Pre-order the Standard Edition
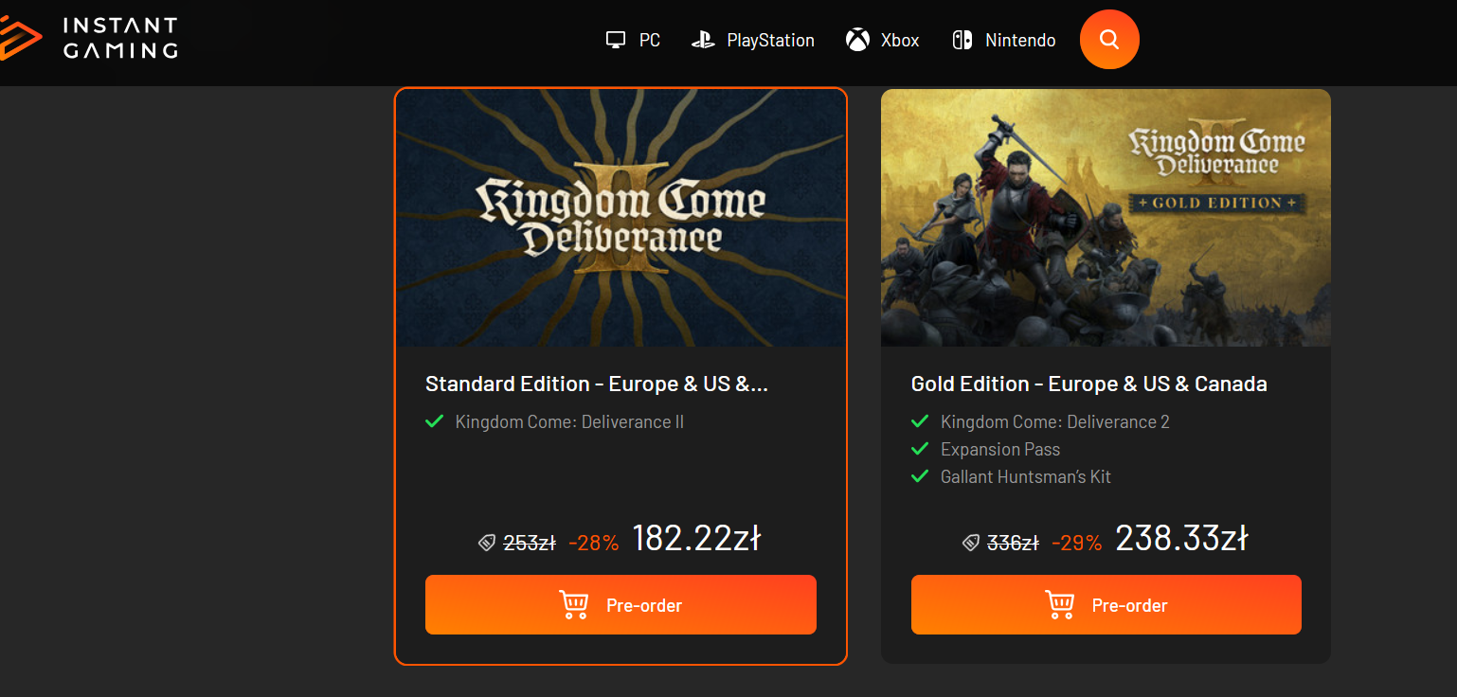 [x=621, y=605]
